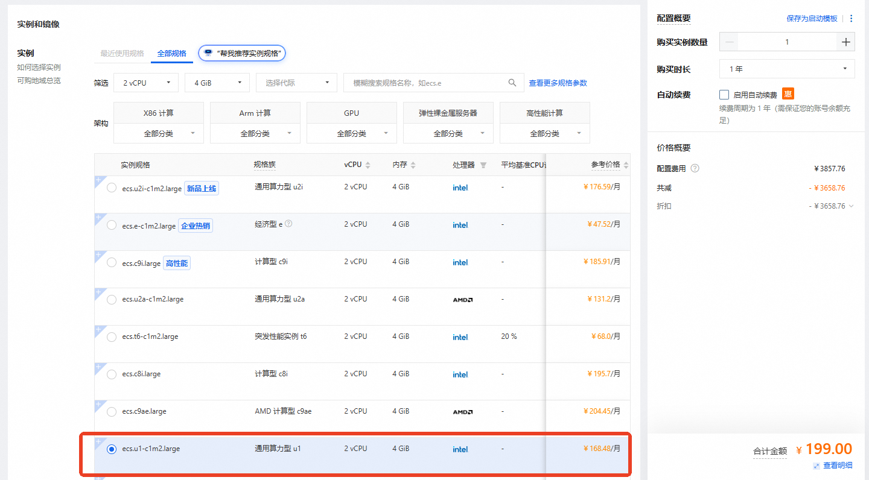Select the 弹性裸金属服务器 architecture tab
The height and width of the screenshot is (480, 869).
(448, 113)
